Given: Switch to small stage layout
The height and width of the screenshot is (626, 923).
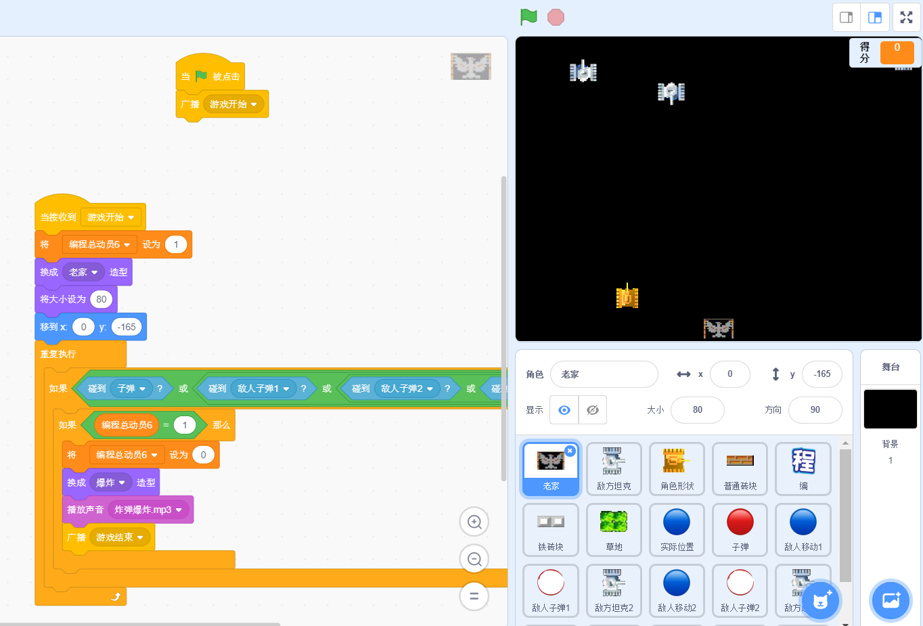Looking at the screenshot, I should pyautogui.click(x=846, y=18).
